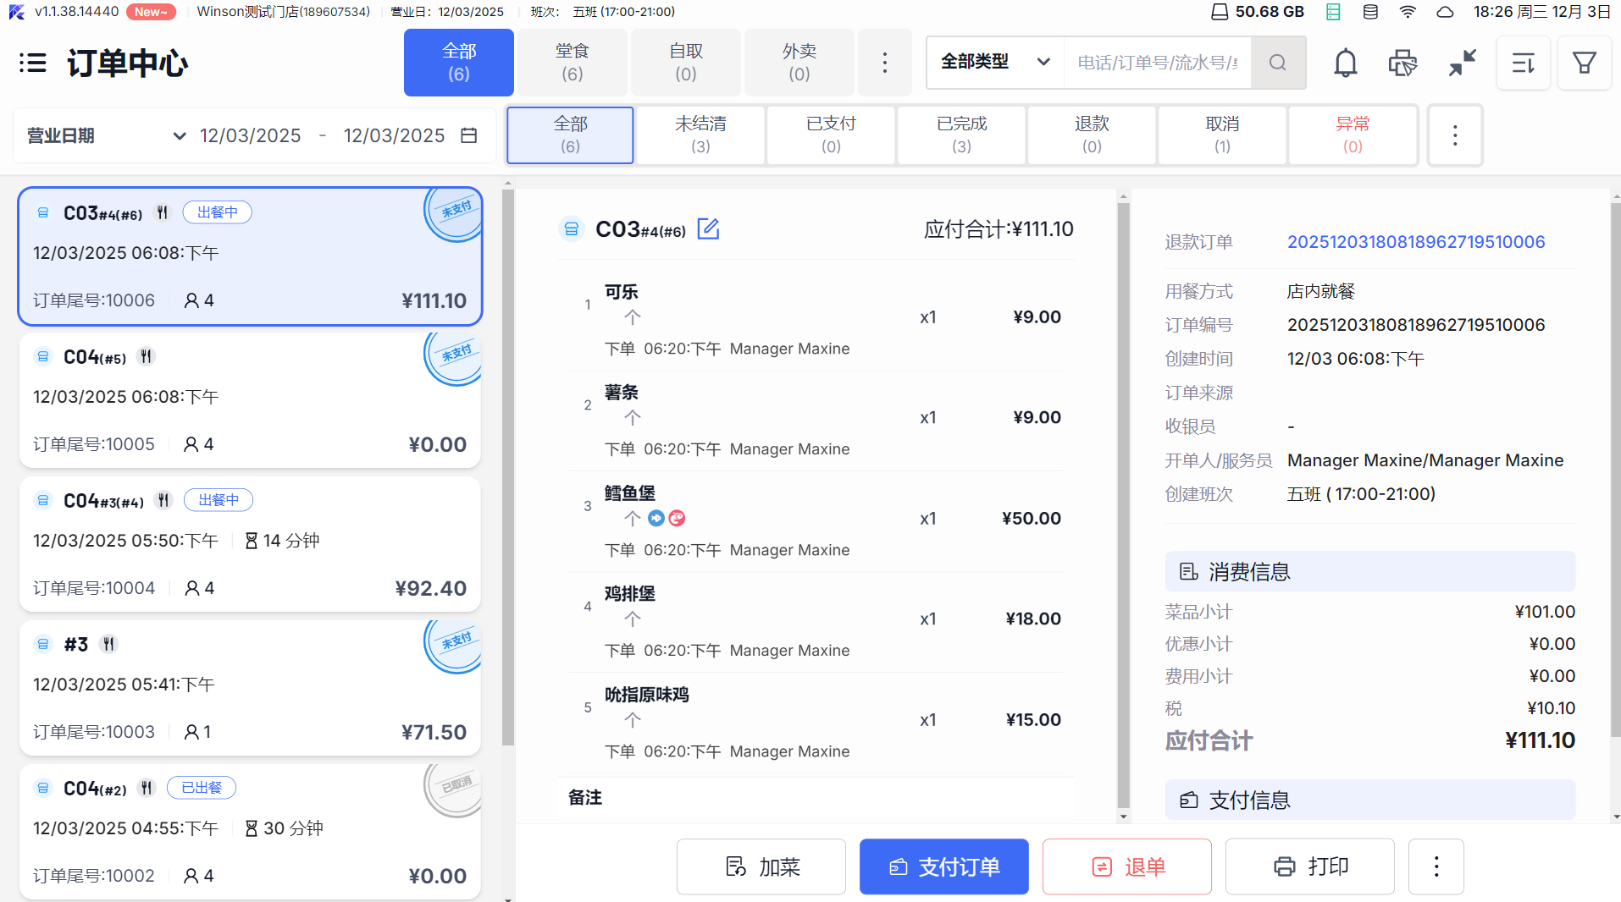Image resolution: width=1621 pixels, height=902 pixels.
Task: Open more options next to 异常 tab
Action: [1454, 135]
